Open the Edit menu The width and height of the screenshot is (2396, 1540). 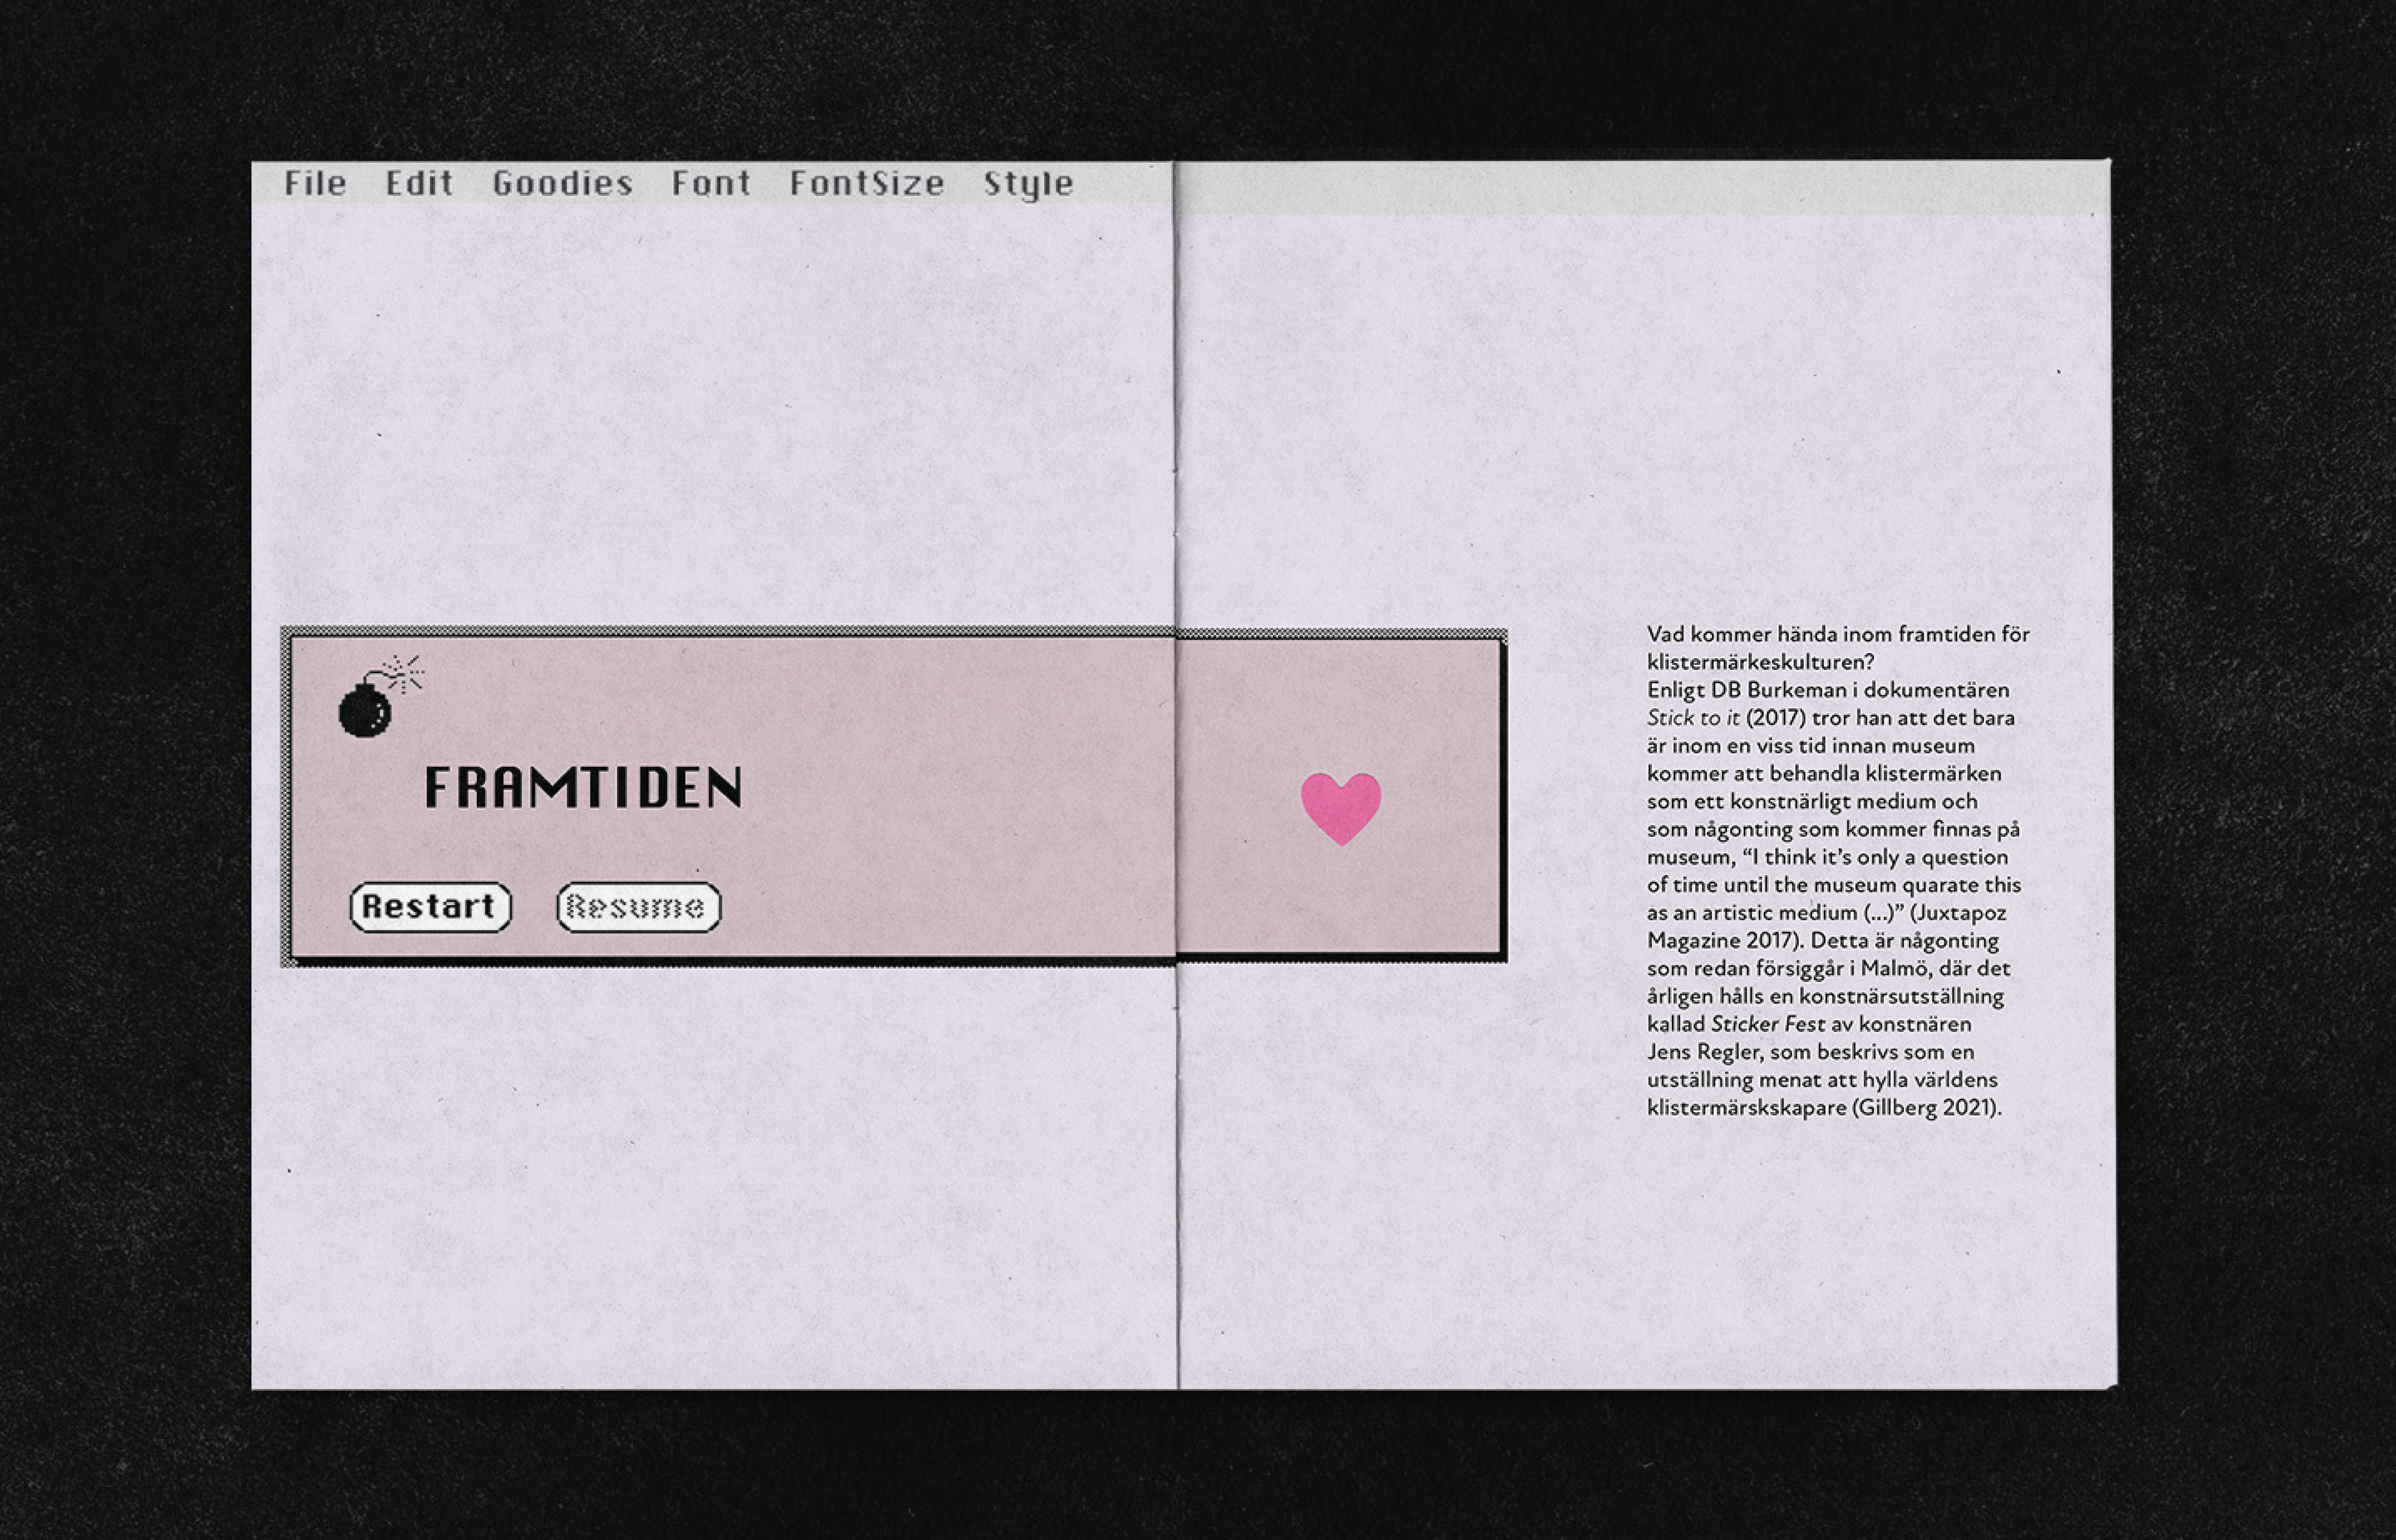point(419,183)
